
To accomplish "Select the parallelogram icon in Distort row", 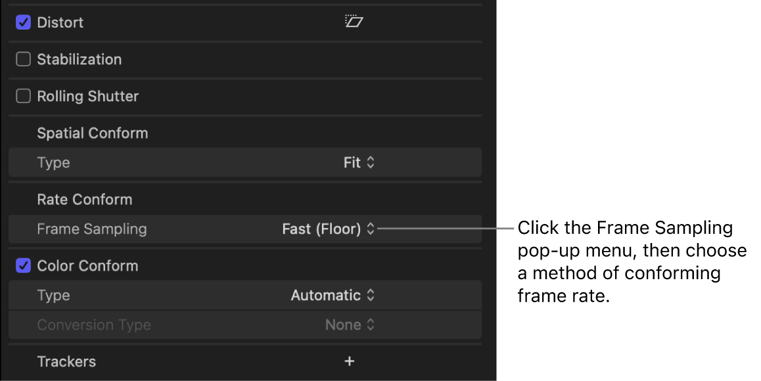I will (354, 22).
